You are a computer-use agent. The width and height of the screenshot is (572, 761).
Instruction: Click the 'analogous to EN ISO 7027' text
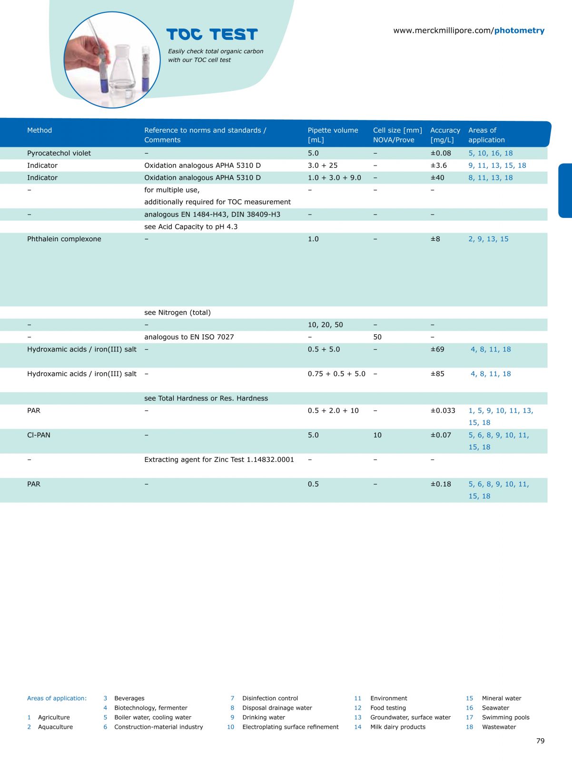click(189, 337)
